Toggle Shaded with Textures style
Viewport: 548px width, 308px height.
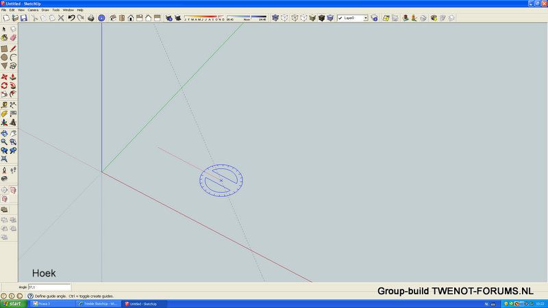pos(321,18)
